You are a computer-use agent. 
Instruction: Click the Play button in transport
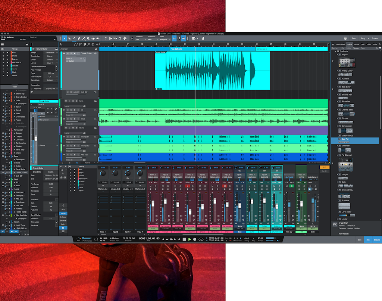(190, 239)
